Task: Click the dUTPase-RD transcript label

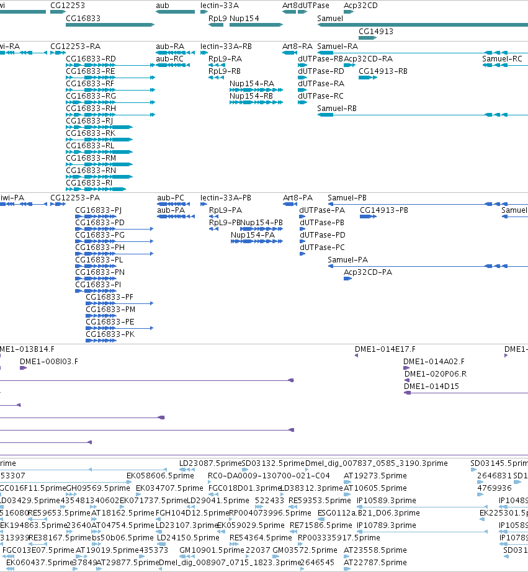Action: (321, 71)
